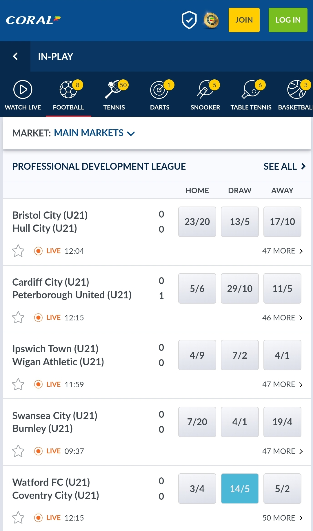Favourite the Watford FC U21 match

[19, 517]
